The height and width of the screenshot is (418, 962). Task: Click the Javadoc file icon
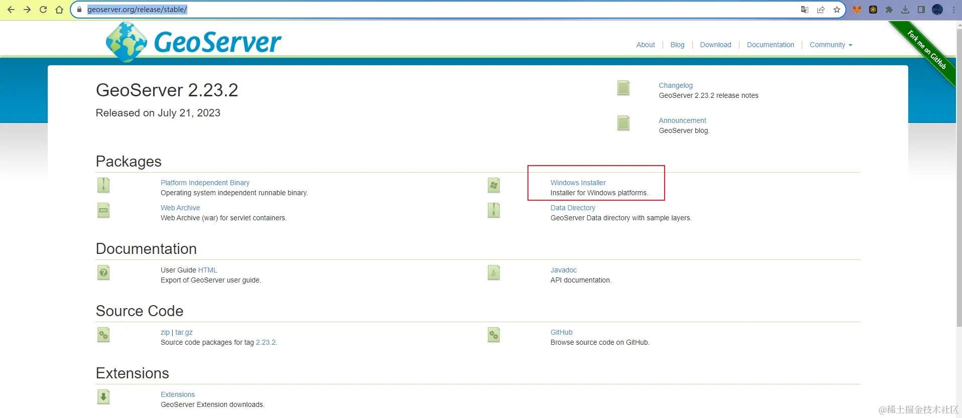(x=494, y=272)
